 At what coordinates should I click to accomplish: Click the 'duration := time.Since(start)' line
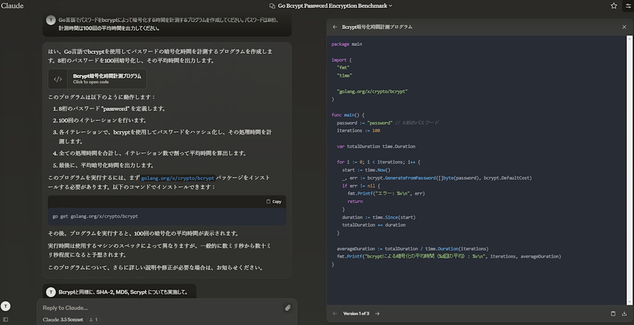[379, 217]
